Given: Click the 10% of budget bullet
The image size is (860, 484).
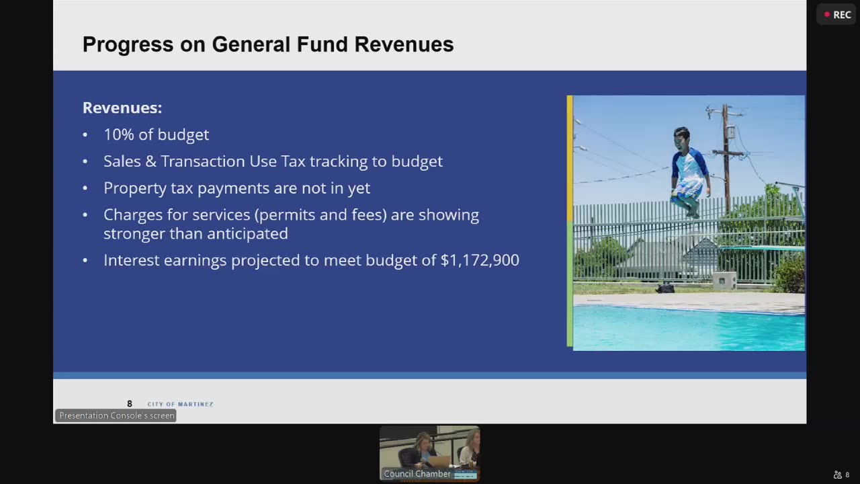Looking at the screenshot, I should pos(156,134).
